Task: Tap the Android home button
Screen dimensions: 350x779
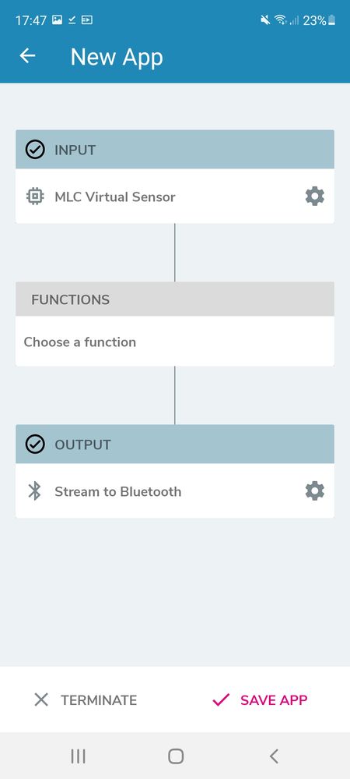Action: (x=176, y=756)
